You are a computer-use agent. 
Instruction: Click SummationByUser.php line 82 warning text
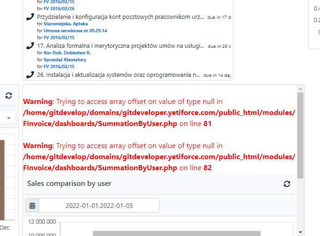coord(117,168)
